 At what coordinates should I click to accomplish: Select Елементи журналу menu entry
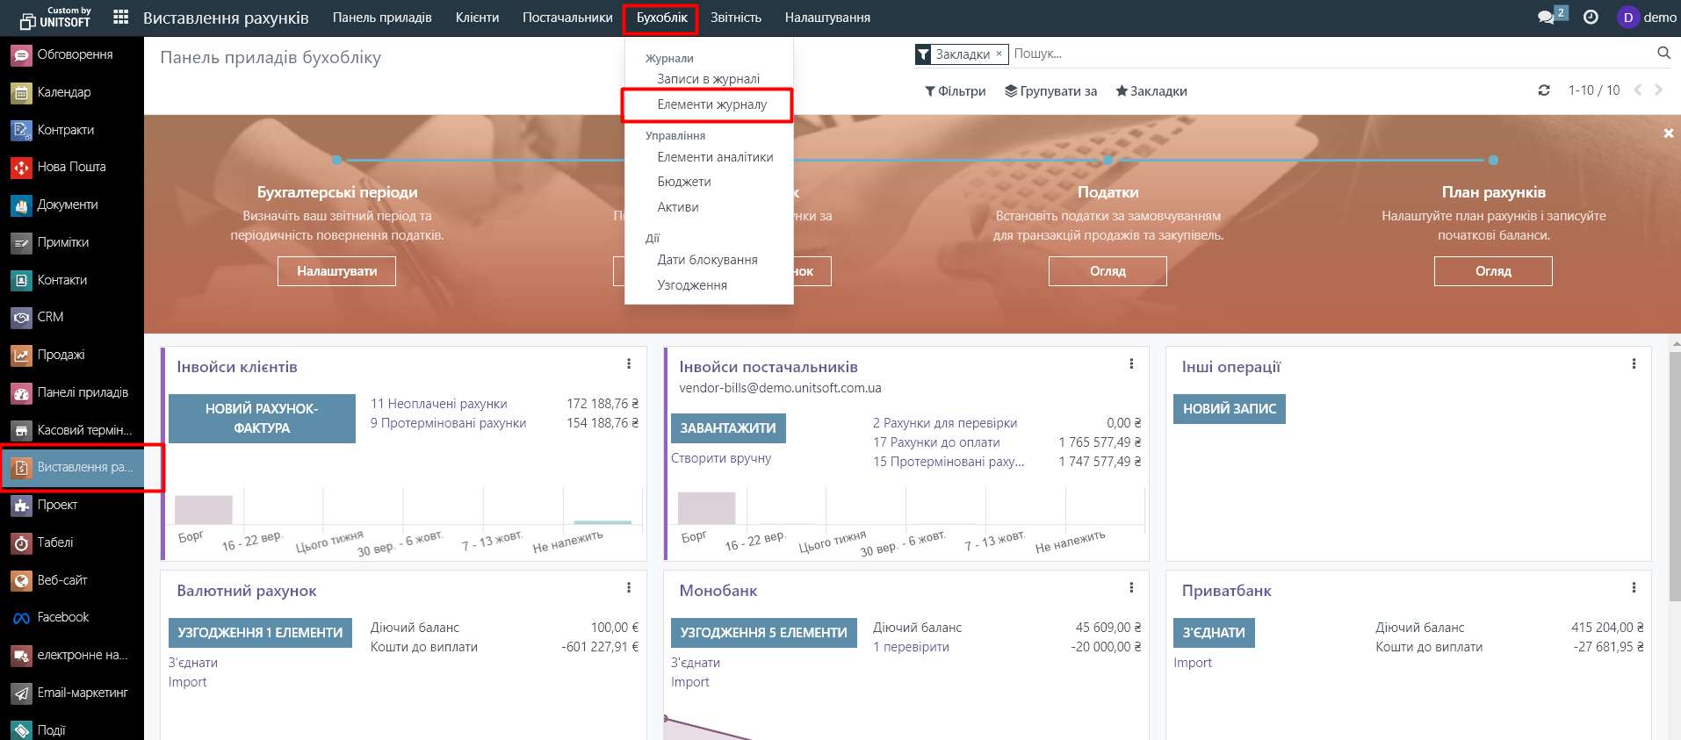[711, 104]
